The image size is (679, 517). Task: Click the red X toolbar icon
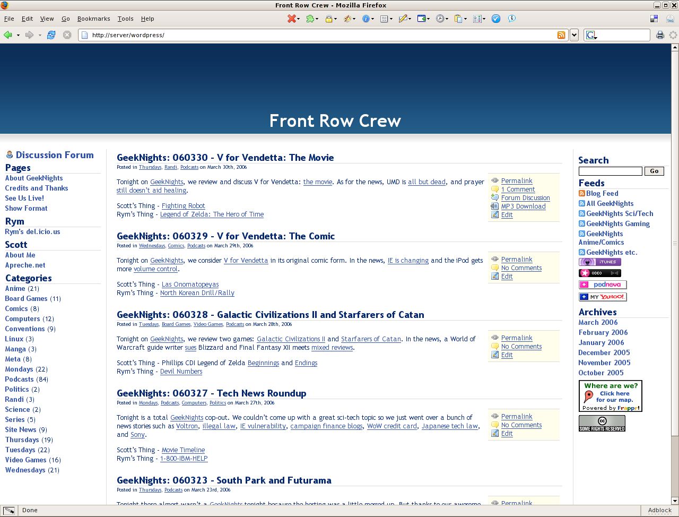click(x=291, y=19)
